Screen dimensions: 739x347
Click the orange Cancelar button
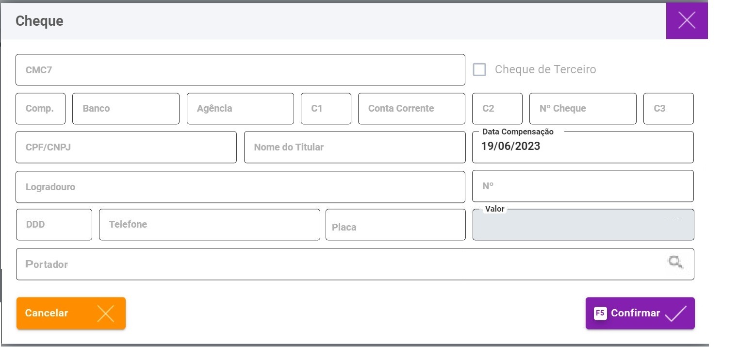point(71,313)
